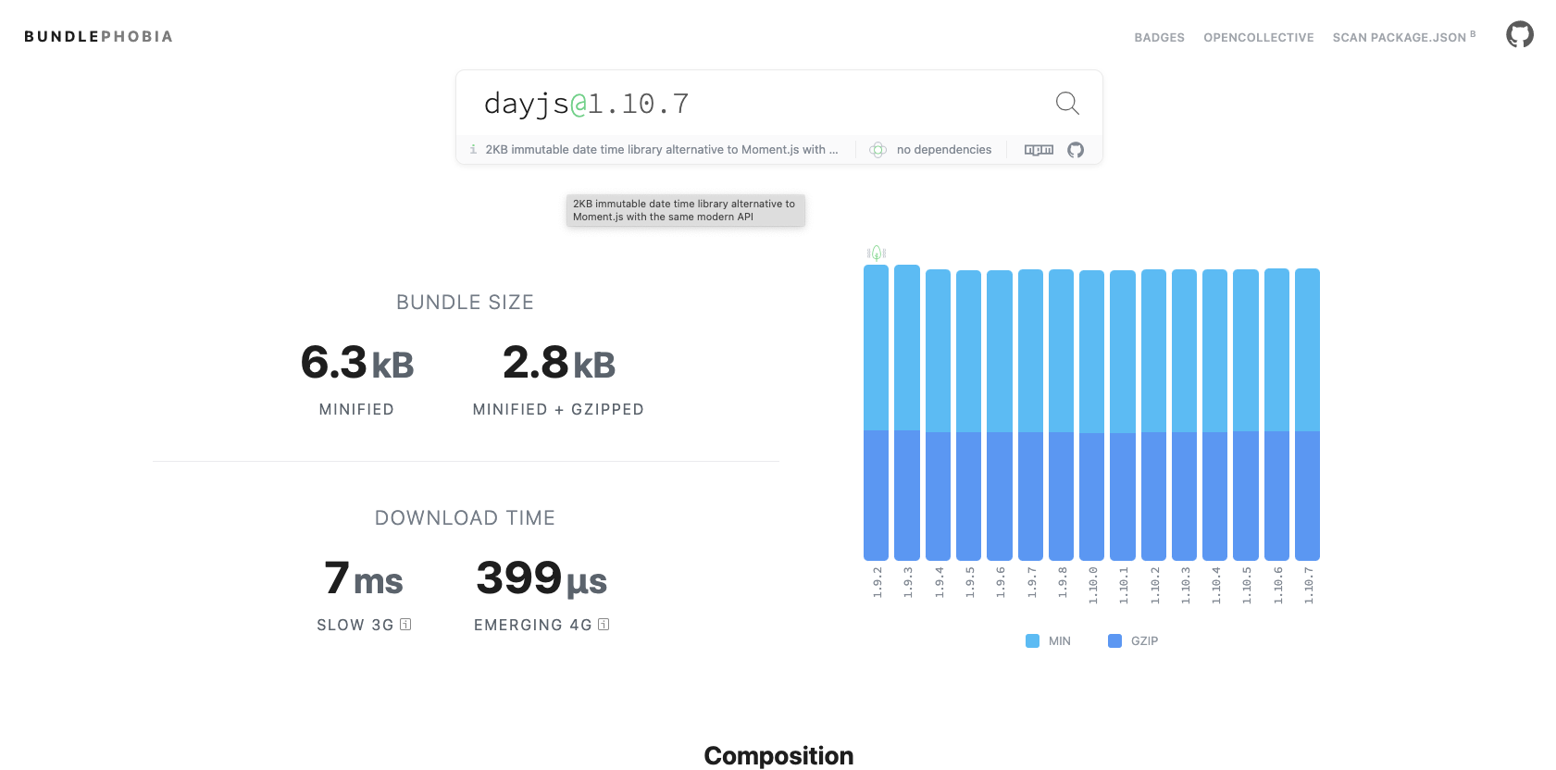Click the BUNDLE SIZE heading

465,303
